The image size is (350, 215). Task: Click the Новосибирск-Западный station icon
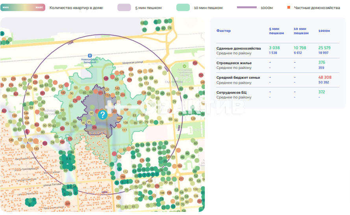(91, 56)
